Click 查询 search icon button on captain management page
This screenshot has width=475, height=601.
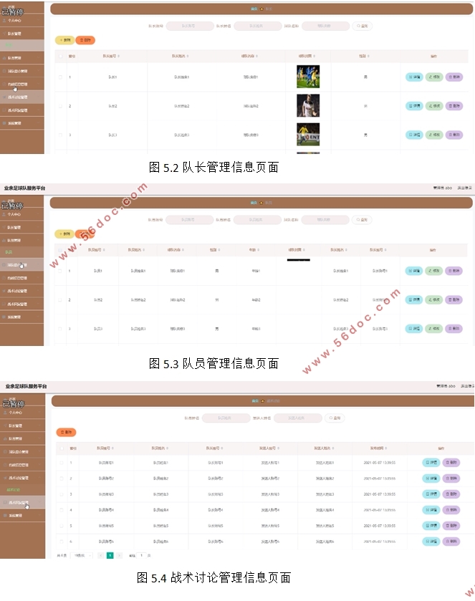pos(363,26)
